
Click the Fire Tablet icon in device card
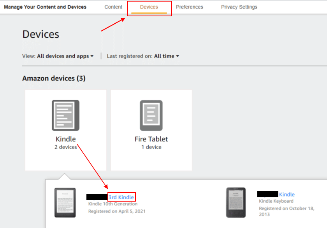point(151,115)
